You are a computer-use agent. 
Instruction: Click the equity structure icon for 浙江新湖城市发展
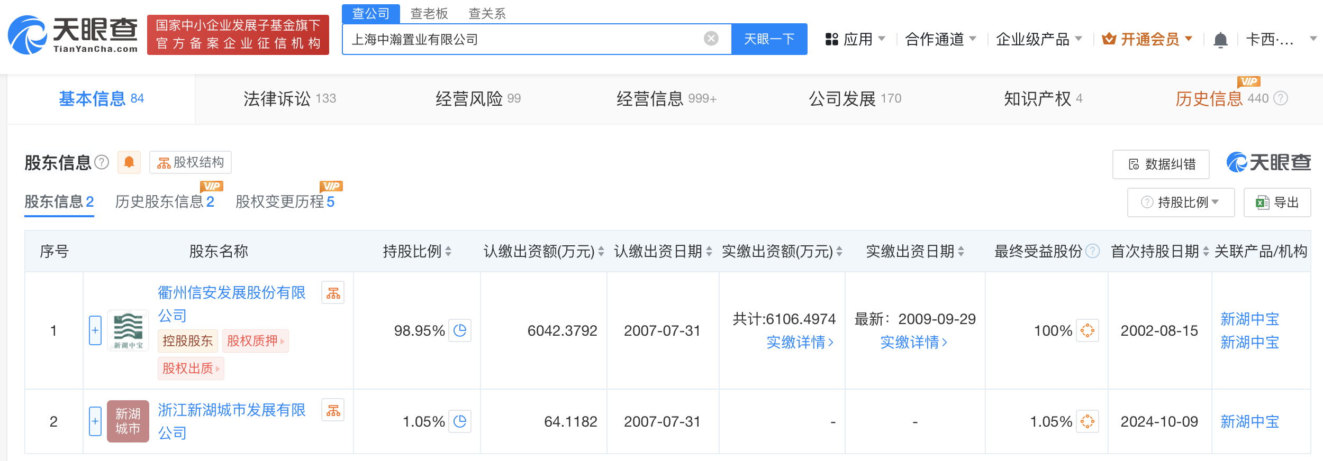coord(333,410)
